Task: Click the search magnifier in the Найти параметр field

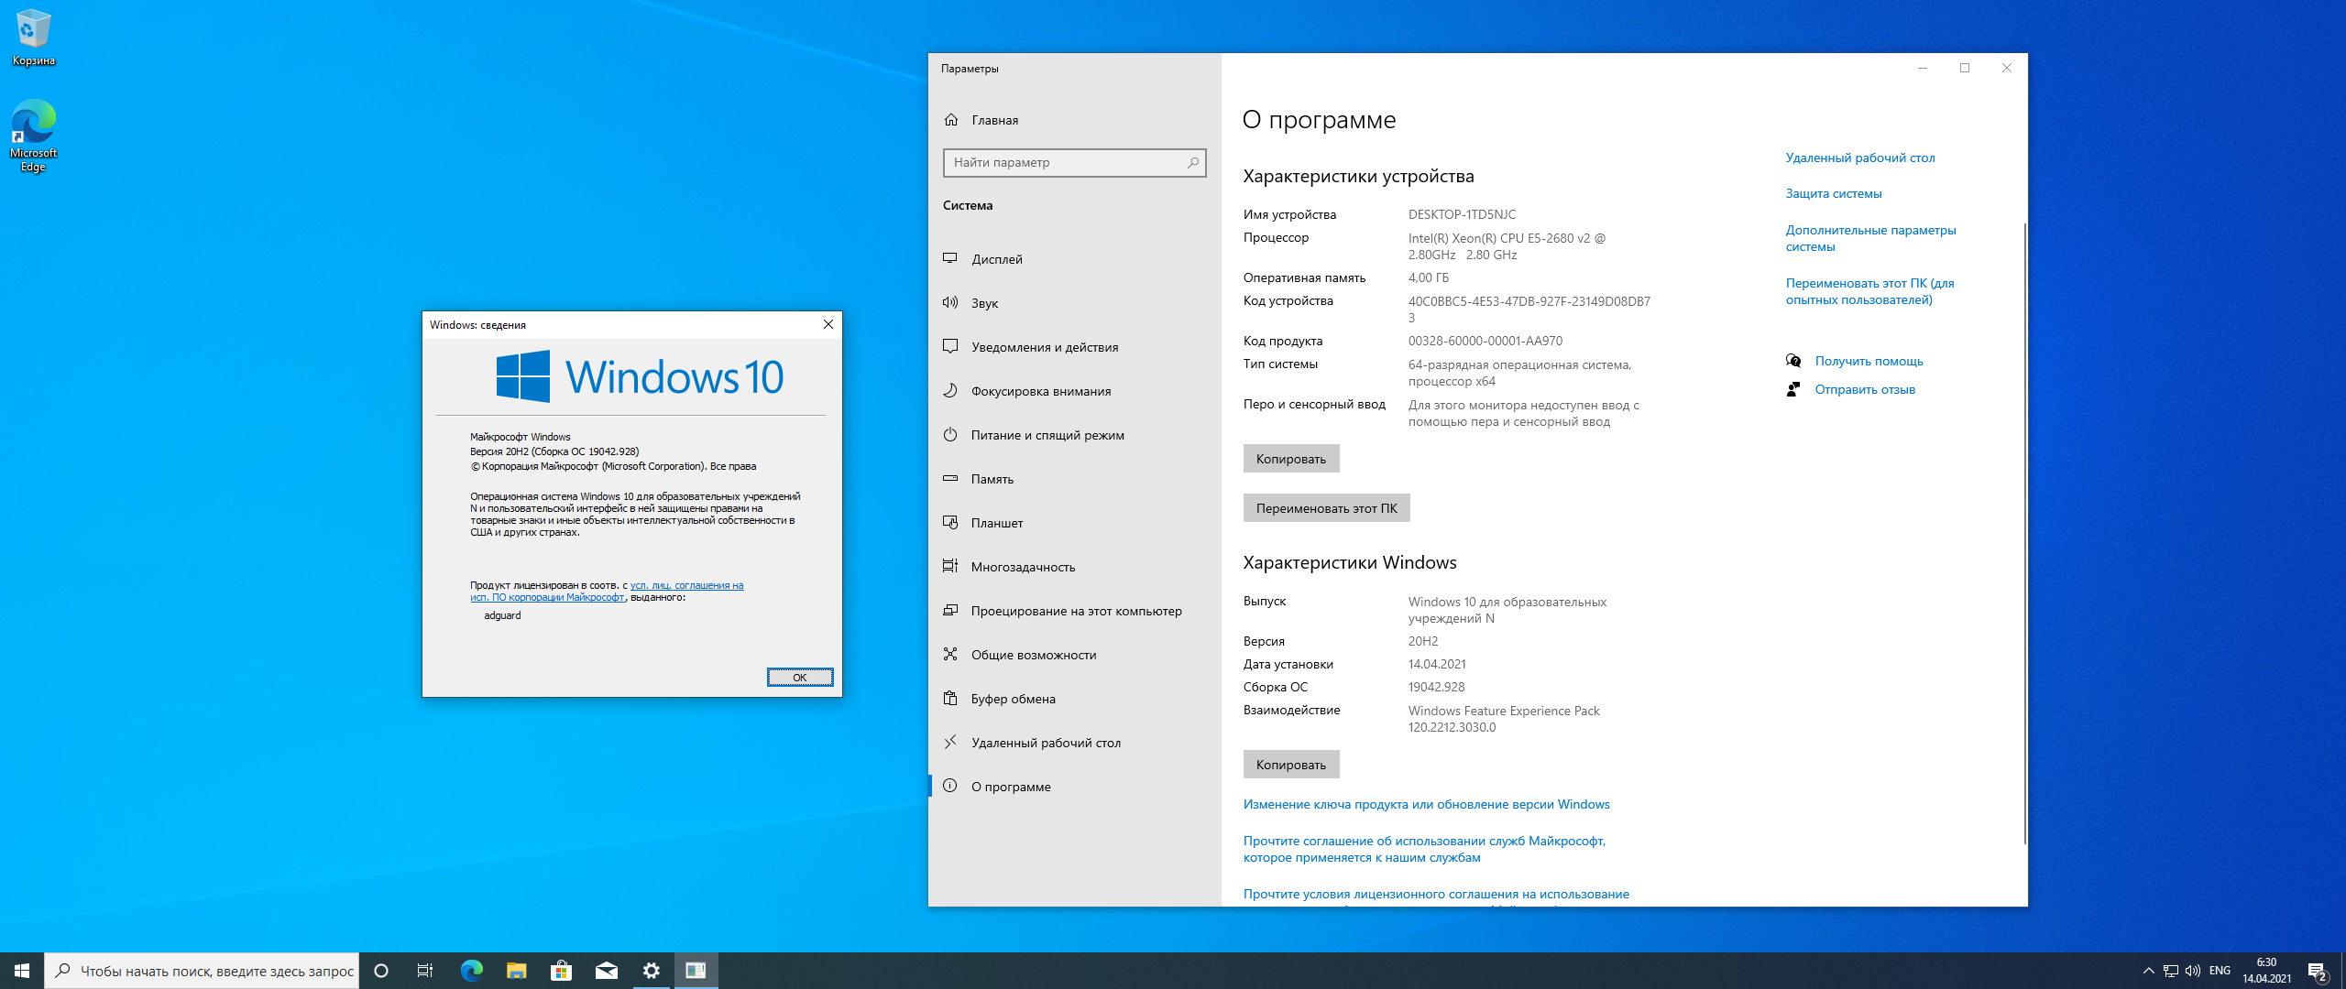Action: (x=1192, y=163)
